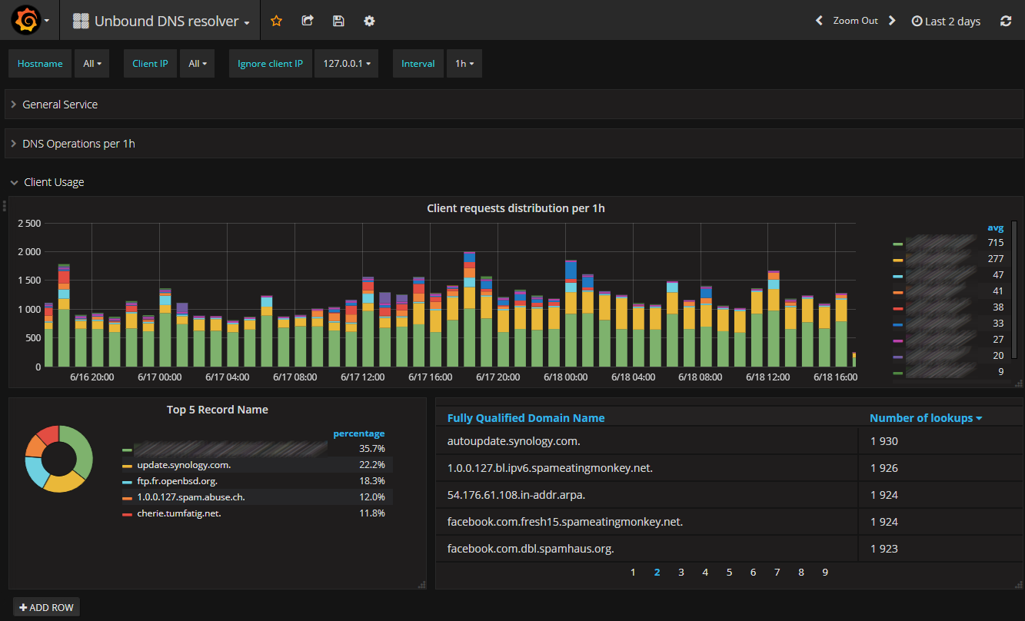The height and width of the screenshot is (621, 1025).
Task: Shift time range forward with right arrow
Action: (892, 21)
